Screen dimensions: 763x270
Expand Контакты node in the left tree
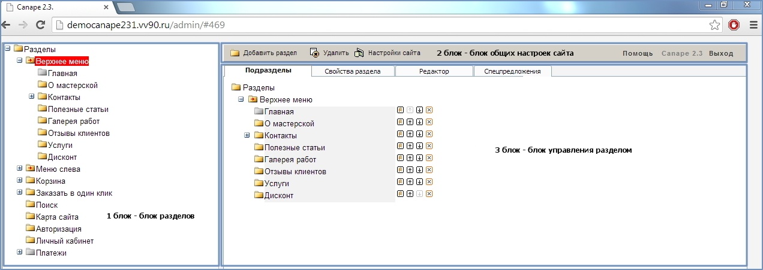32,96
